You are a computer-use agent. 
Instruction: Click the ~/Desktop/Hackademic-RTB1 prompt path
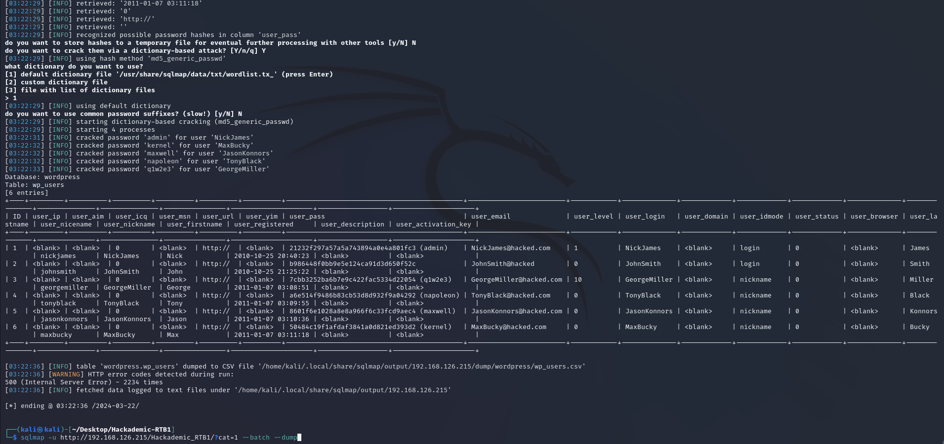[121, 430]
